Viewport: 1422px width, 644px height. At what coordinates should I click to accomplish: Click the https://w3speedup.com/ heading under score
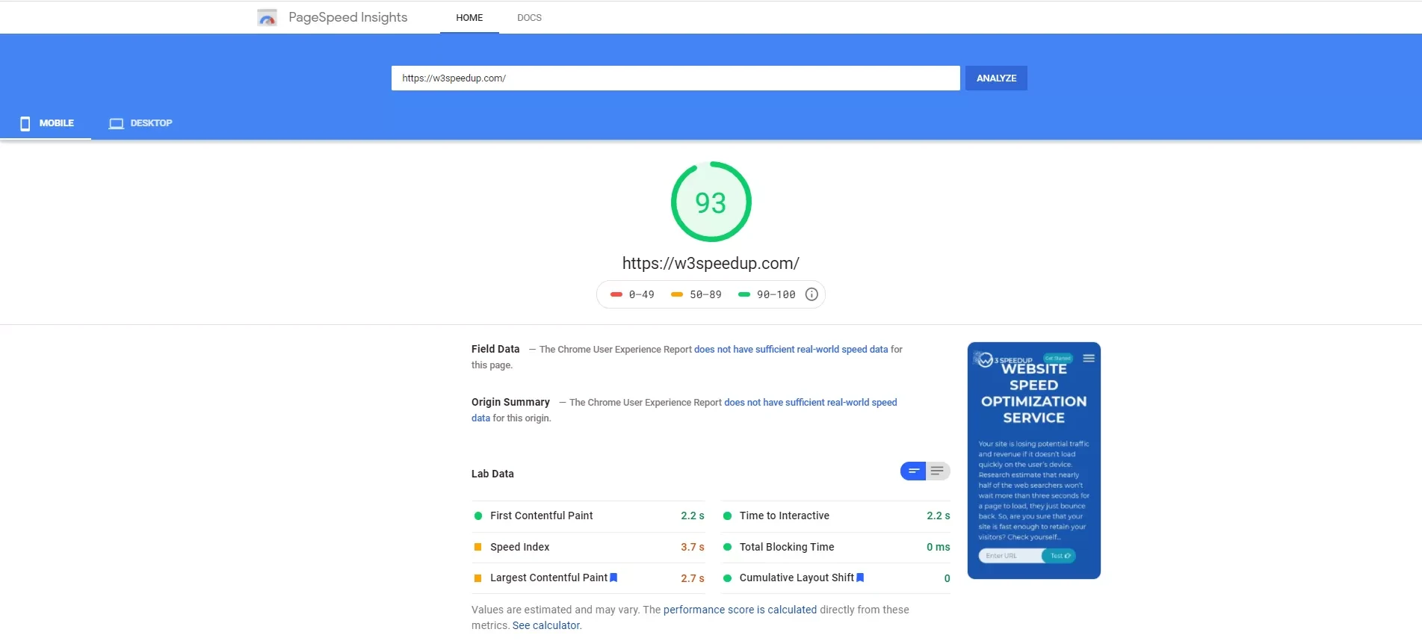pyautogui.click(x=711, y=263)
